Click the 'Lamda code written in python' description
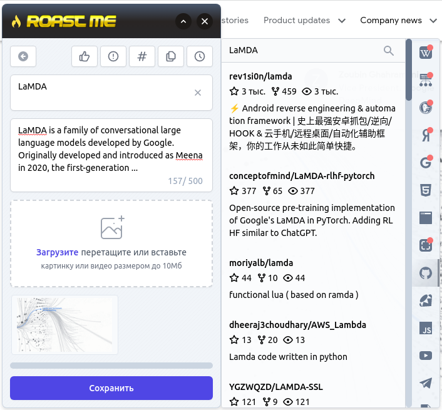This screenshot has height=410, width=442. 288,357
